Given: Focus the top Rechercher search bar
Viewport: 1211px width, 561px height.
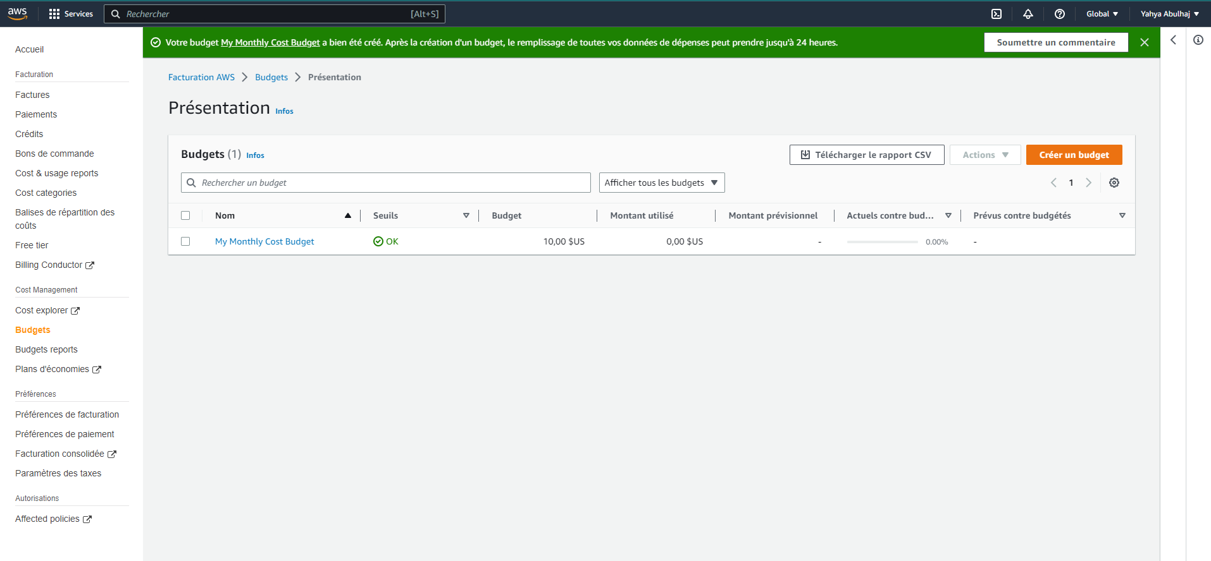Looking at the screenshot, I should 275,14.
